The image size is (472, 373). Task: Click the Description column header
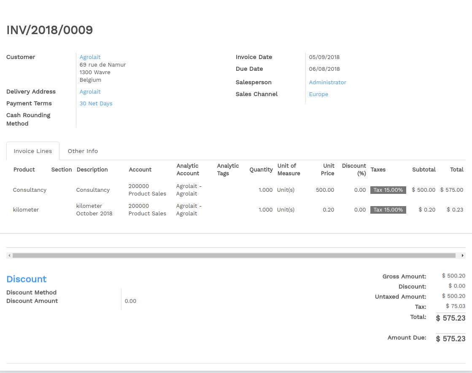coord(92,170)
